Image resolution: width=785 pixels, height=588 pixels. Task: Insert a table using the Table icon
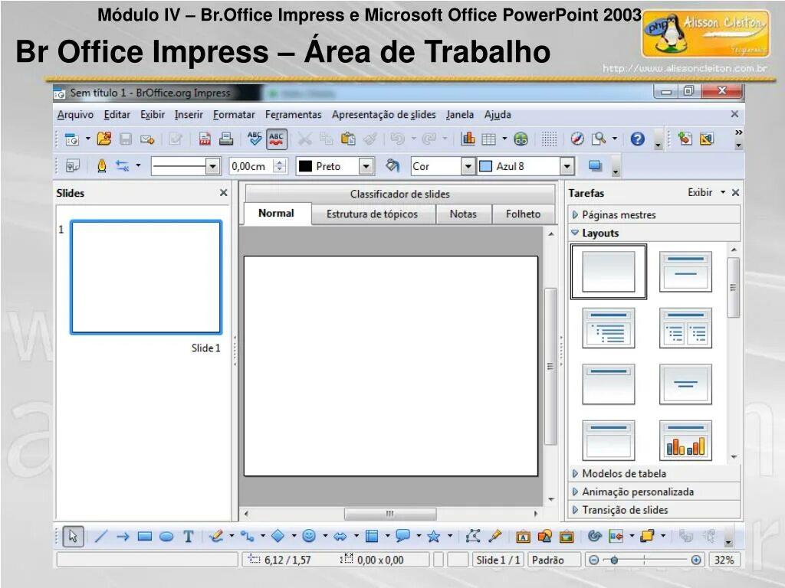tap(488, 139)
